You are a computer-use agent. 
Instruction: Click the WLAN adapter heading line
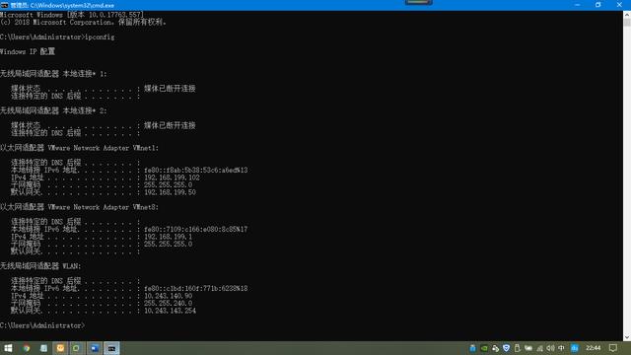tap(40, 266)
